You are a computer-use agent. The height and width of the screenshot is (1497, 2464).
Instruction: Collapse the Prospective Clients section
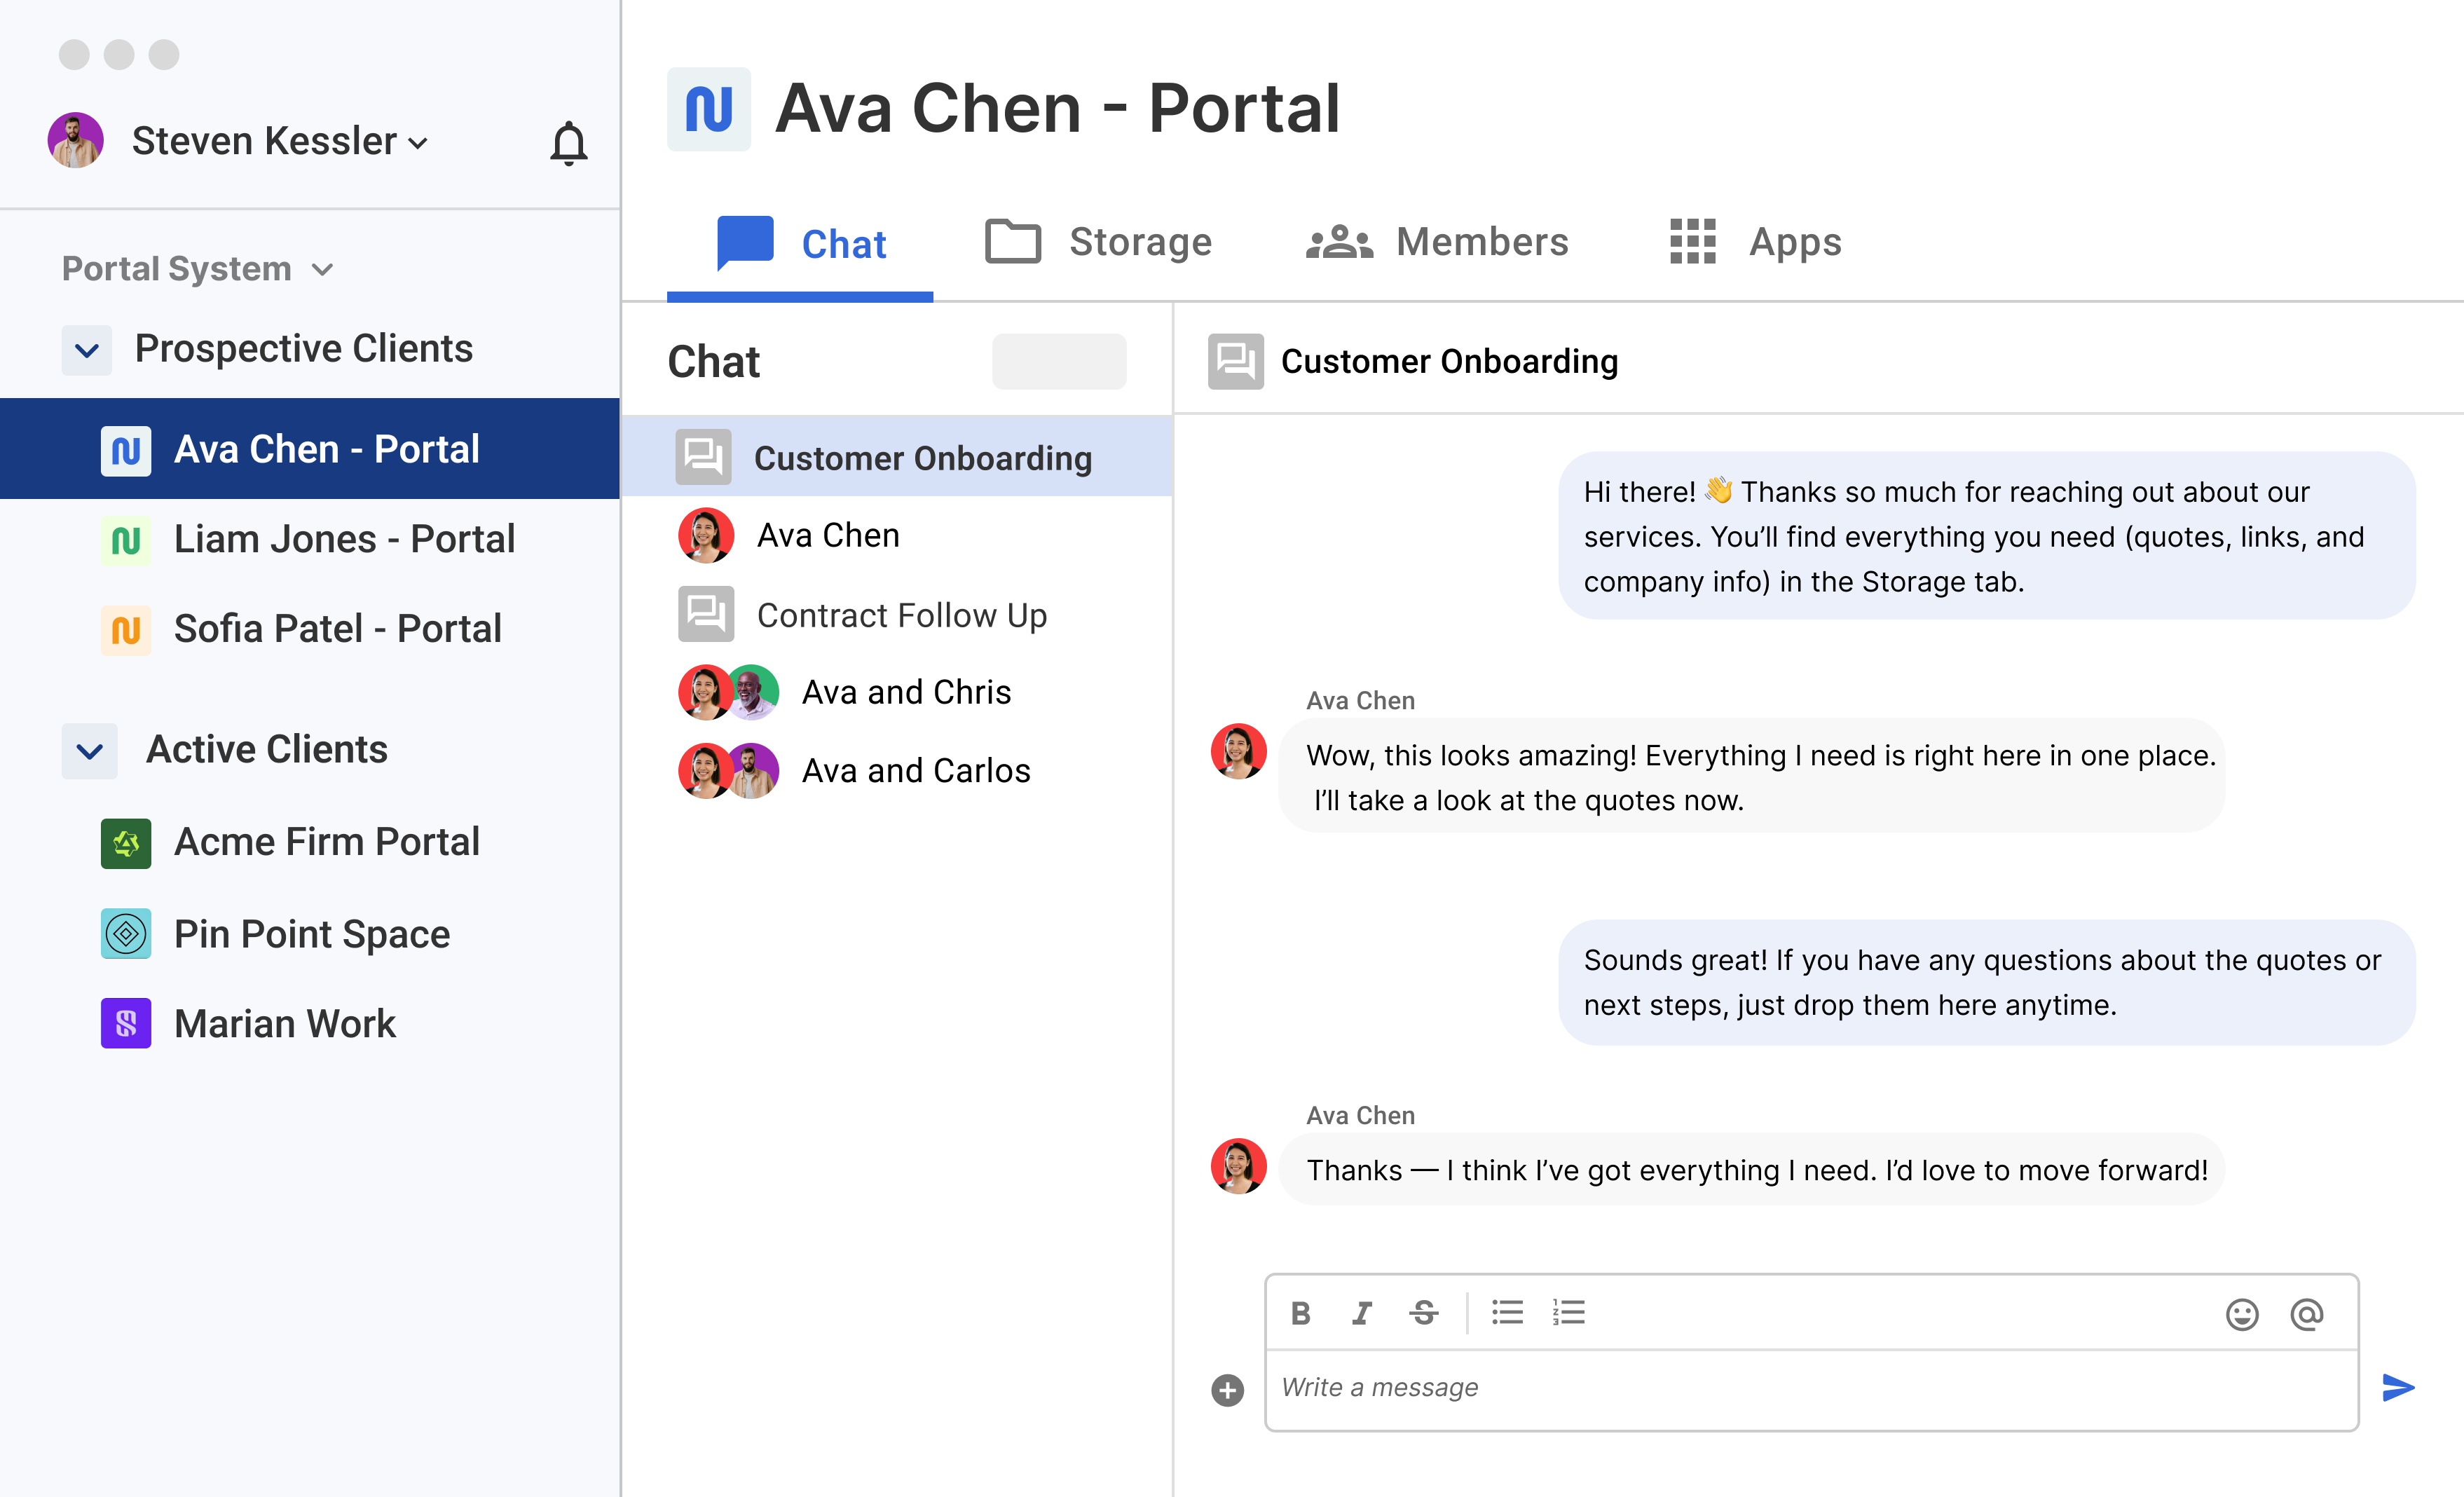(87, 350)
